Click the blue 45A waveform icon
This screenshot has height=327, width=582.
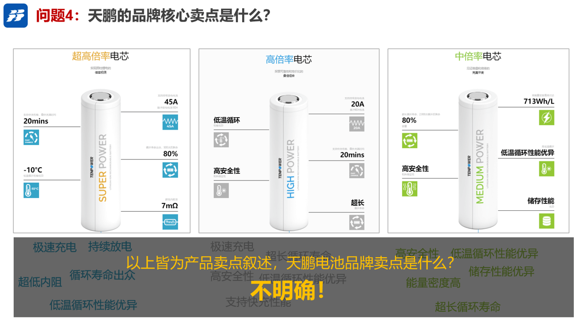[x=170, y=123]
